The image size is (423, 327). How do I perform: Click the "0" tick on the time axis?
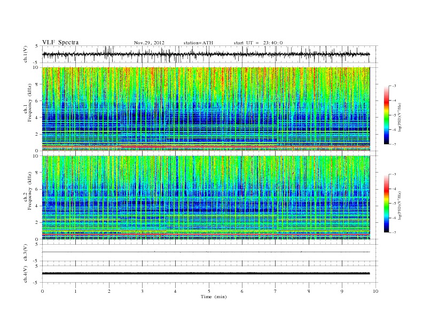tap(42, 291)
